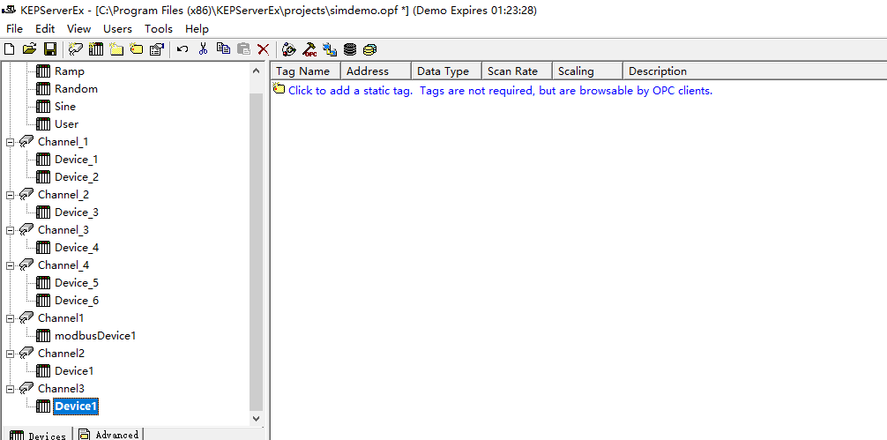Collapse the Channel_4 tree node

(10, 265)
